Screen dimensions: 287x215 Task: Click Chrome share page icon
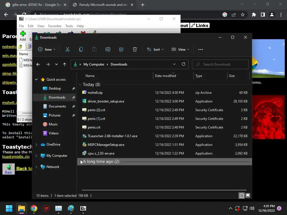tap(234, 15)
